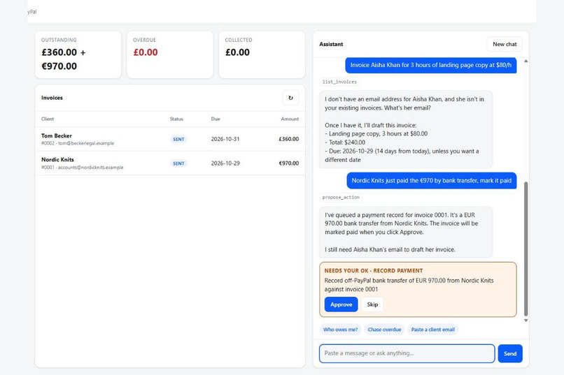Select the 'Paste a client email' suggestion
The width and height of the screenshot is (564, 375).
click(432, 330)
